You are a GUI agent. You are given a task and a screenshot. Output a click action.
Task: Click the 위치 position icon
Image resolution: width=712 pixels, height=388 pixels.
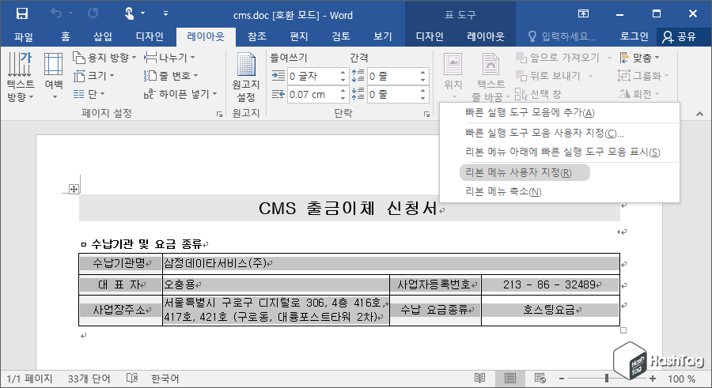[453, 64]
